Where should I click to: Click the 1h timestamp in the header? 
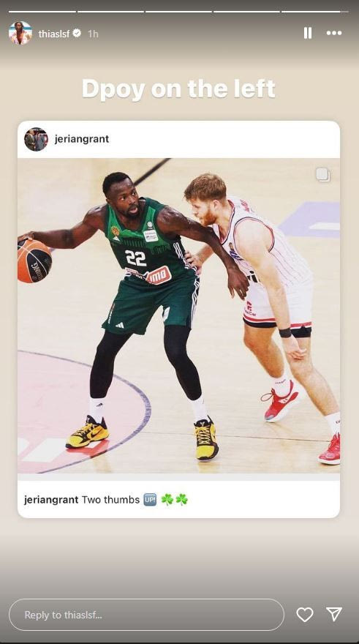[93, 34]
